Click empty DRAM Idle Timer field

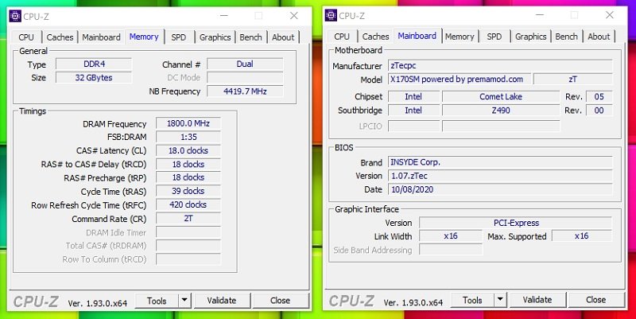(188, 232)
